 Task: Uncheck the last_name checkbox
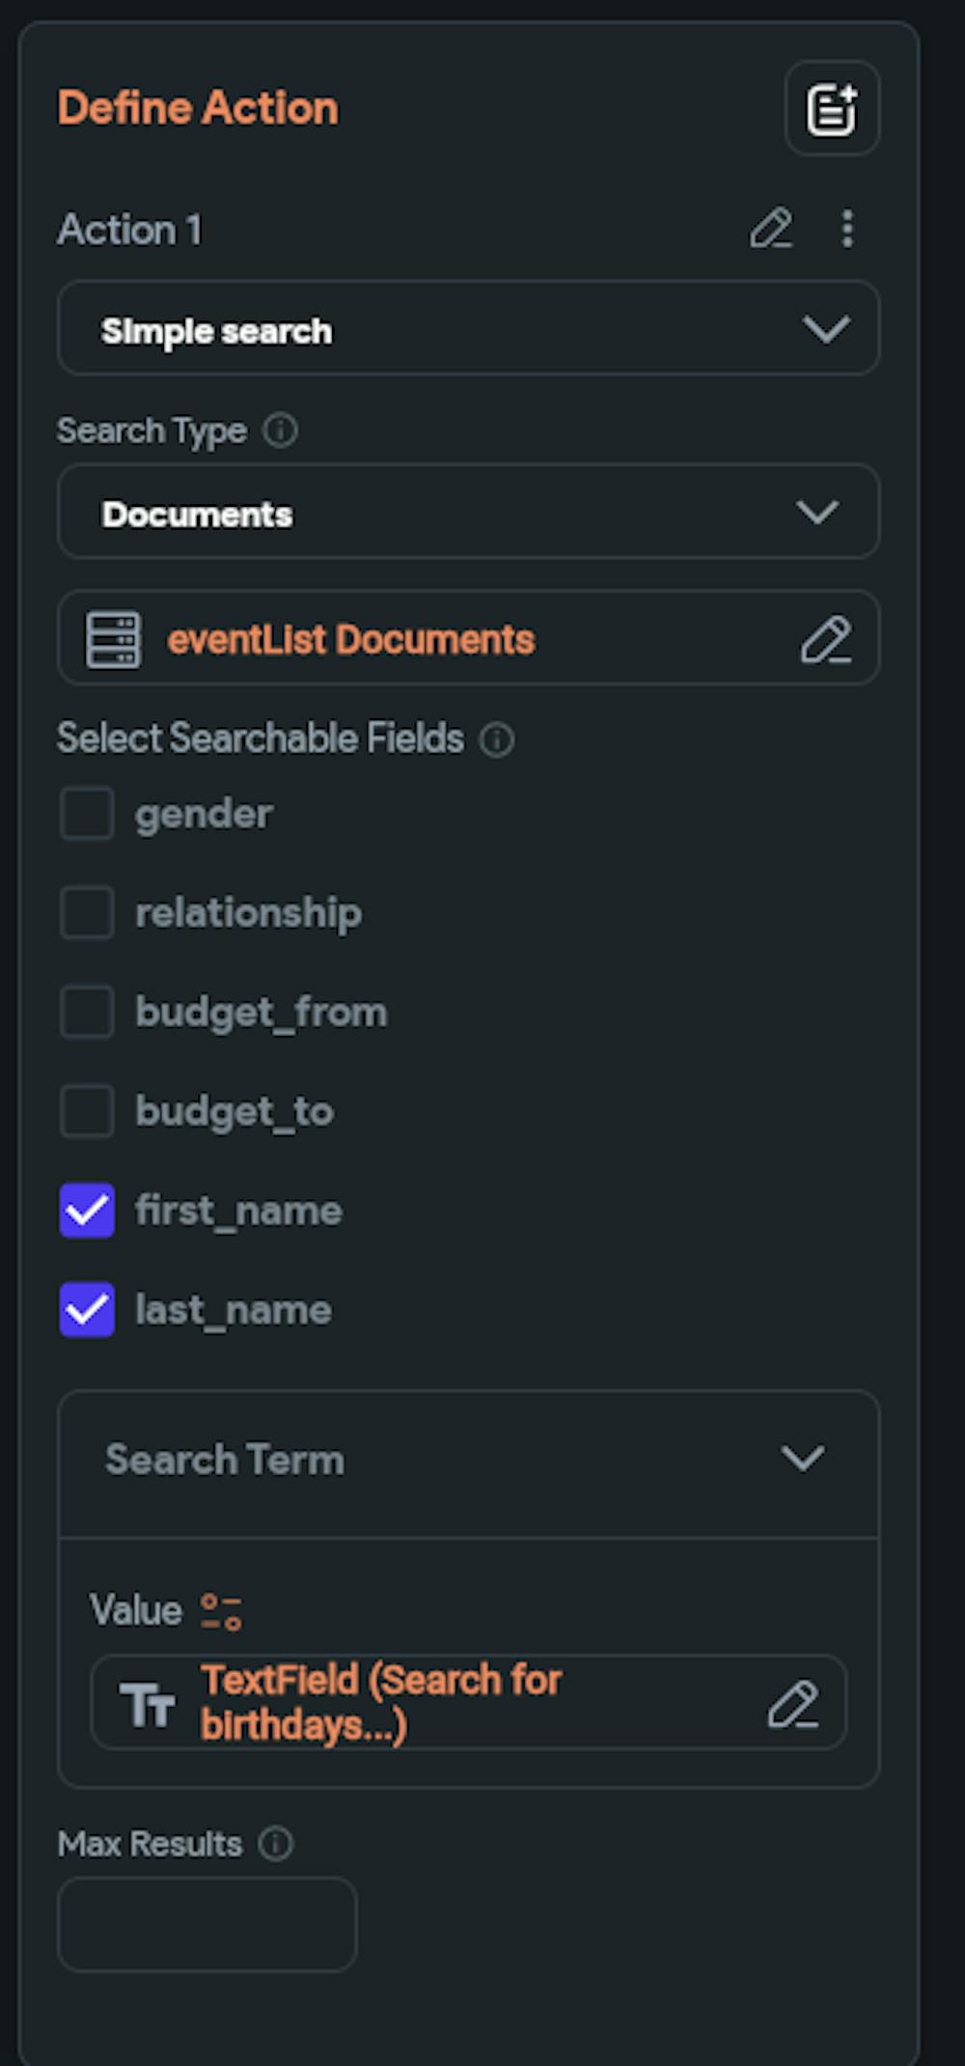[x=87, y=1310]
